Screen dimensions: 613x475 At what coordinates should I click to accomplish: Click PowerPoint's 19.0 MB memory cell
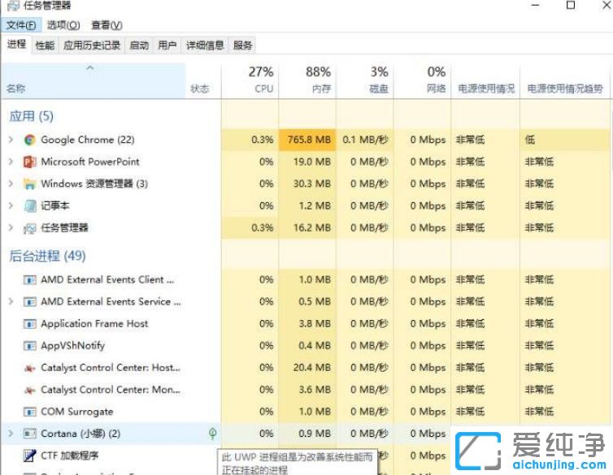pyautogui.click(x=307, y=162)
